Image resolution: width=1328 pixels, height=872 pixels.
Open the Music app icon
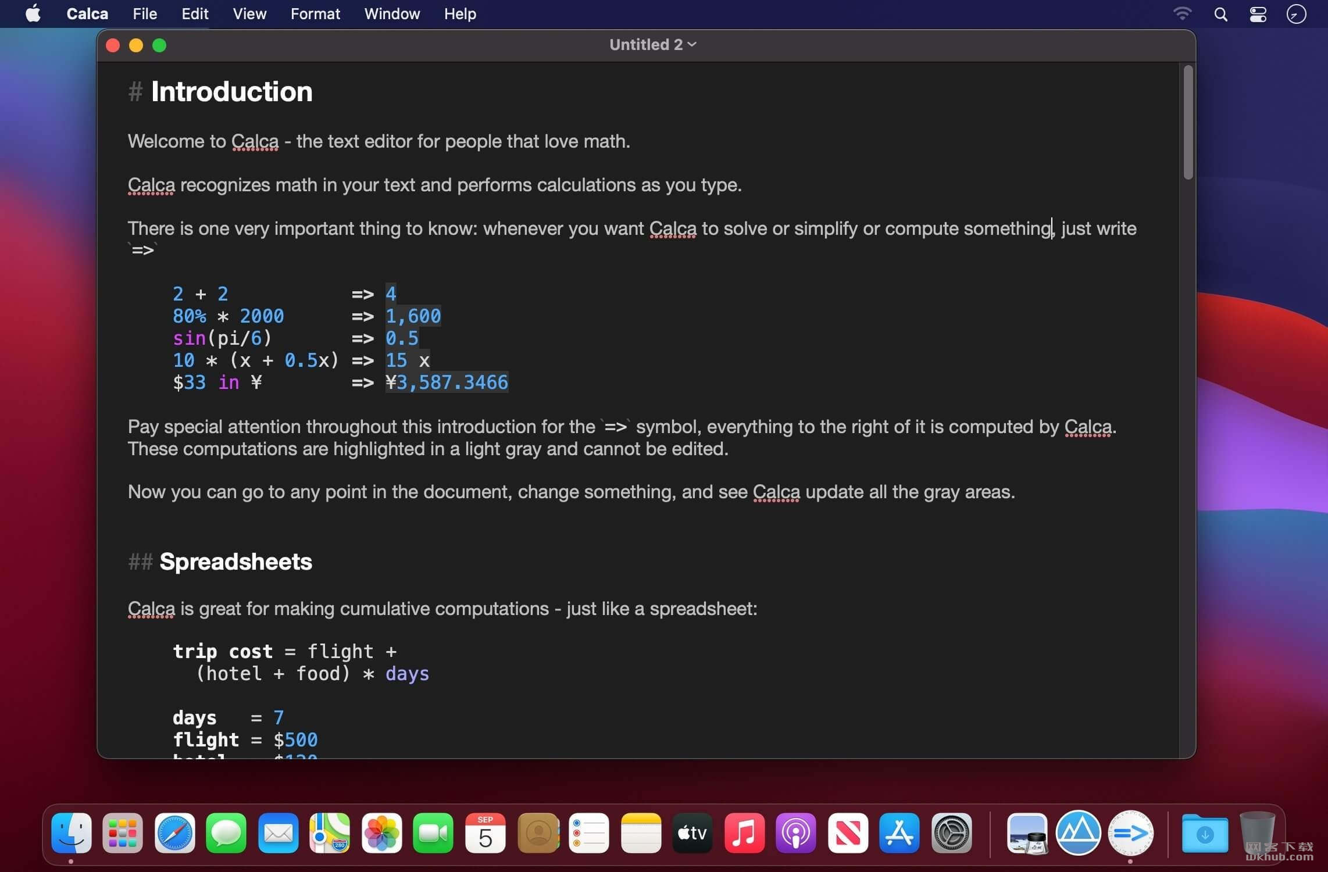(744, 833)
